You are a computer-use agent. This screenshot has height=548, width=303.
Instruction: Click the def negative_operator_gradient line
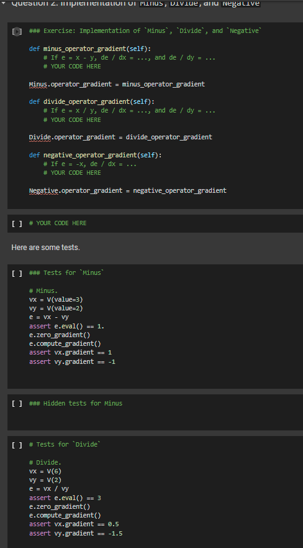[95, 155]
